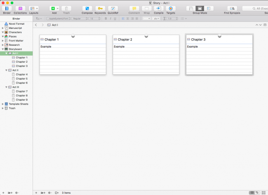
Task: Open the font size 12 dropdown
Action: tap(94, 19)
